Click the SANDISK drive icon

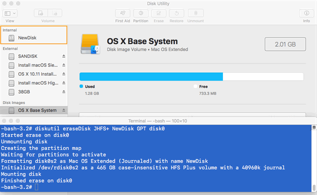(12, 57)
